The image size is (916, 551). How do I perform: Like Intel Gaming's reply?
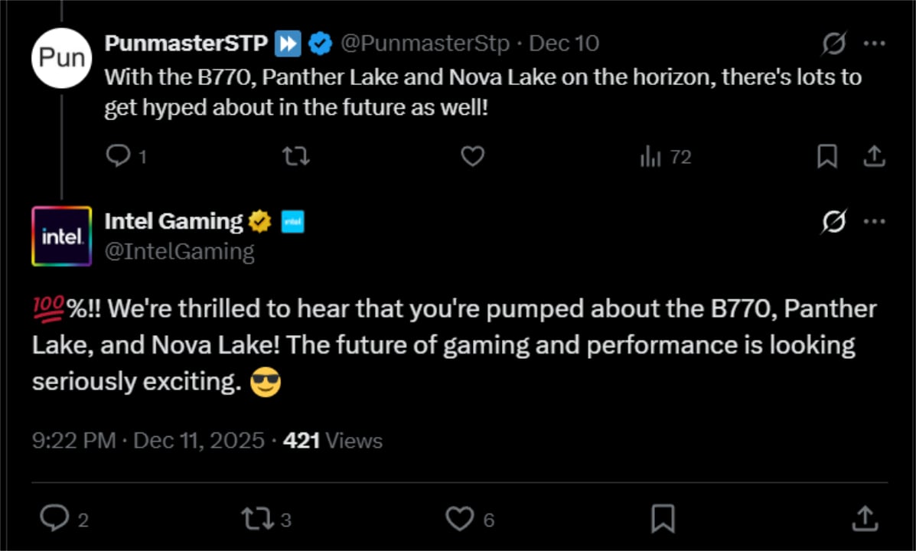tap(460, 518)
